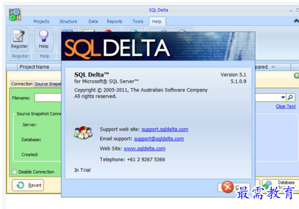This screenshot has width=299, height=209.
Task: Open the Tools ribbon tab
Action: click(137, 21)
